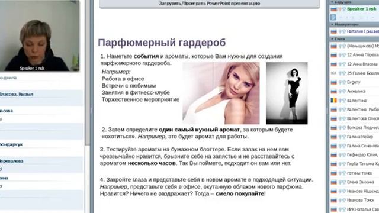
Task: Click the flag icon beside Валентина Рыбакова
Action: click(x=334, y=109)
